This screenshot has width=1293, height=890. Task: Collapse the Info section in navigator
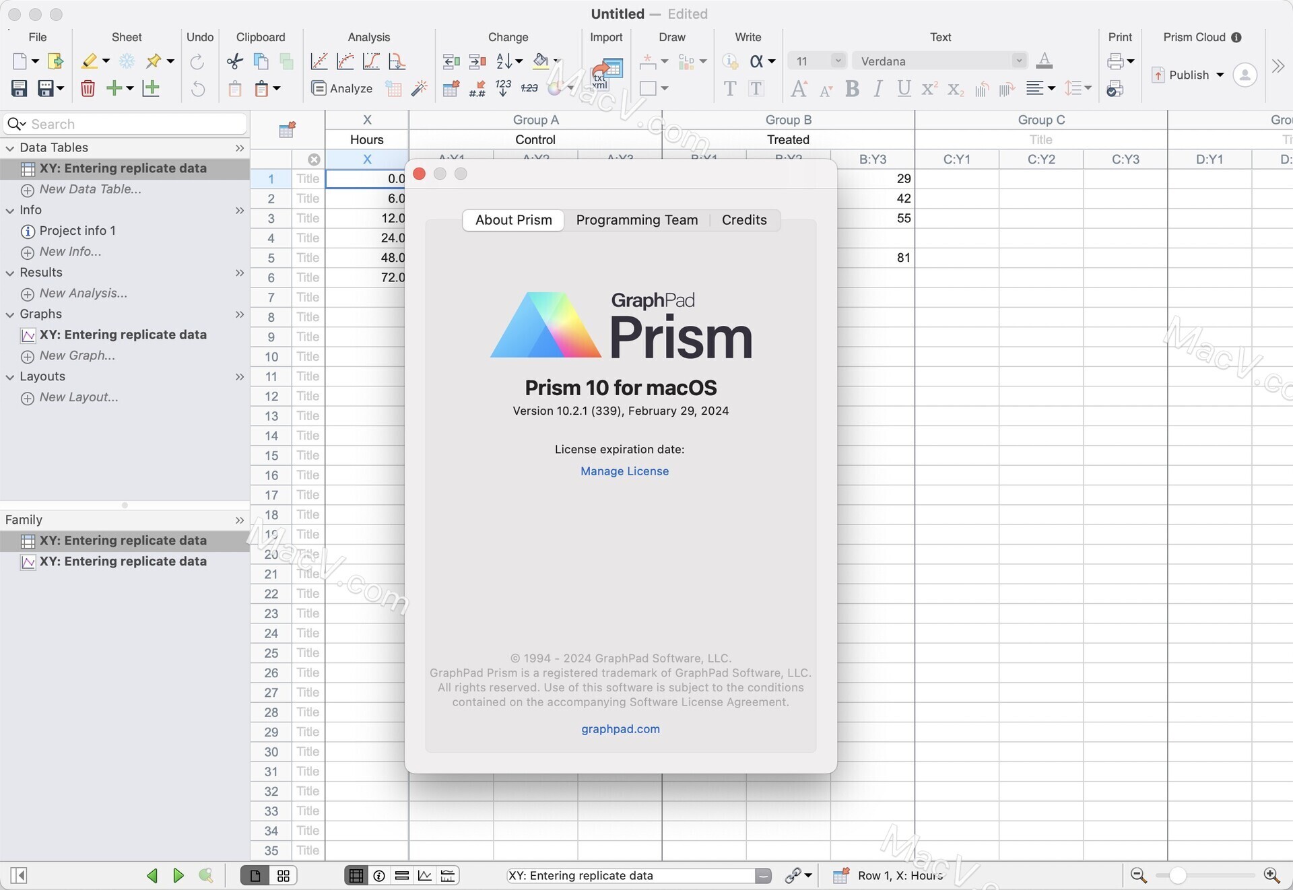click(10, 210)
